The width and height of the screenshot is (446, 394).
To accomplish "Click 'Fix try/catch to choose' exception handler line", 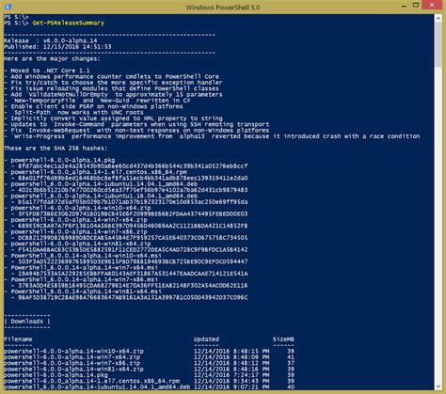I will (113, 83).
